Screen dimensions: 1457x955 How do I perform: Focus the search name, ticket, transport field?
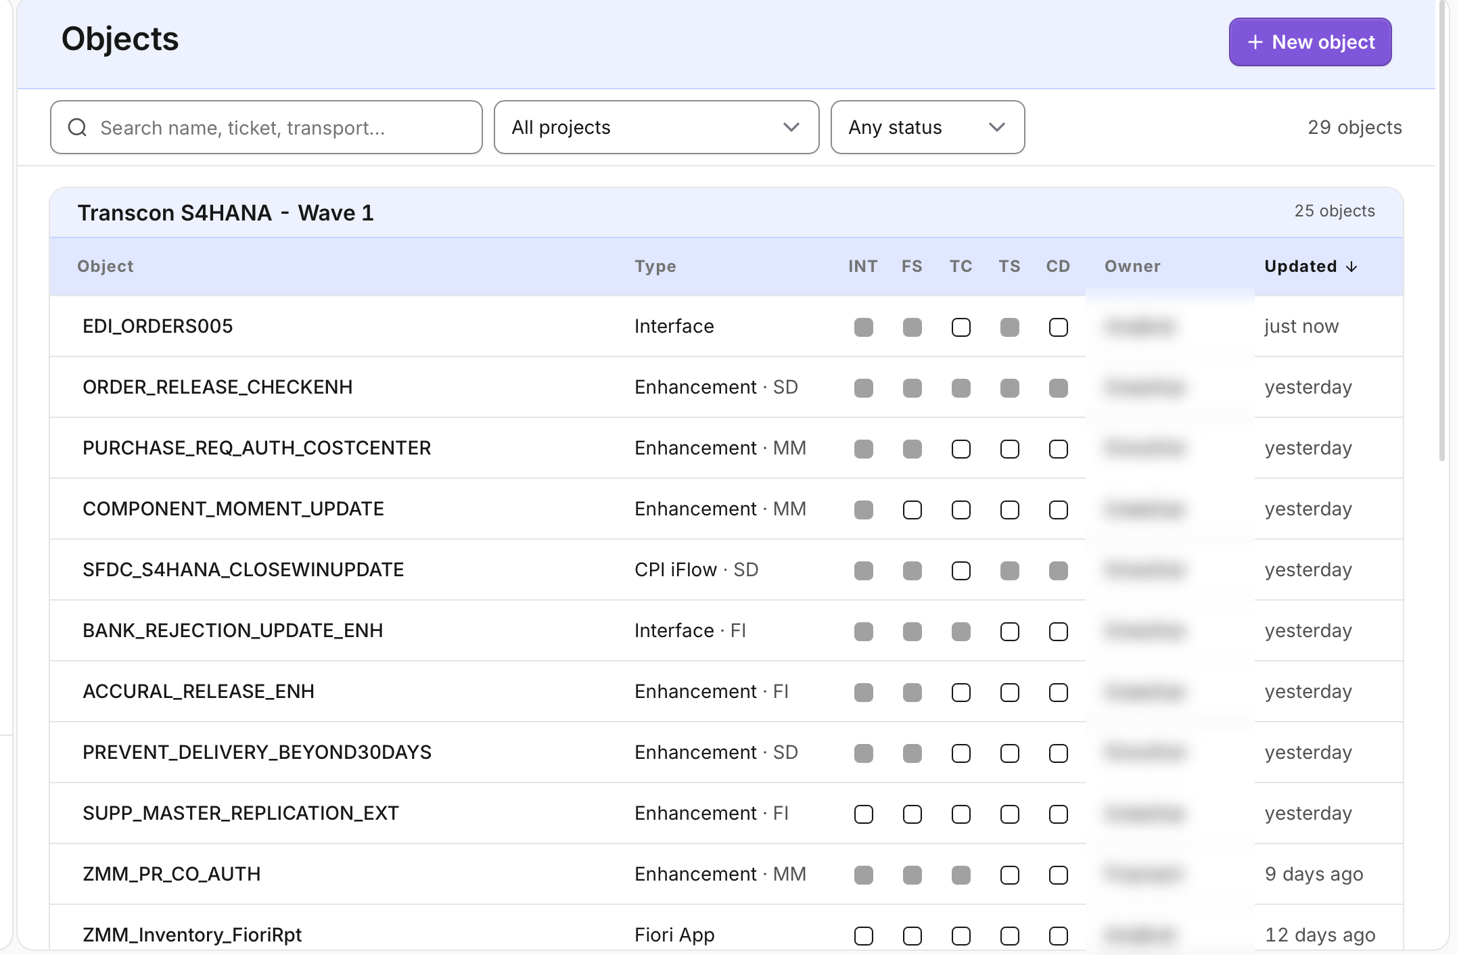click(266, 127)
